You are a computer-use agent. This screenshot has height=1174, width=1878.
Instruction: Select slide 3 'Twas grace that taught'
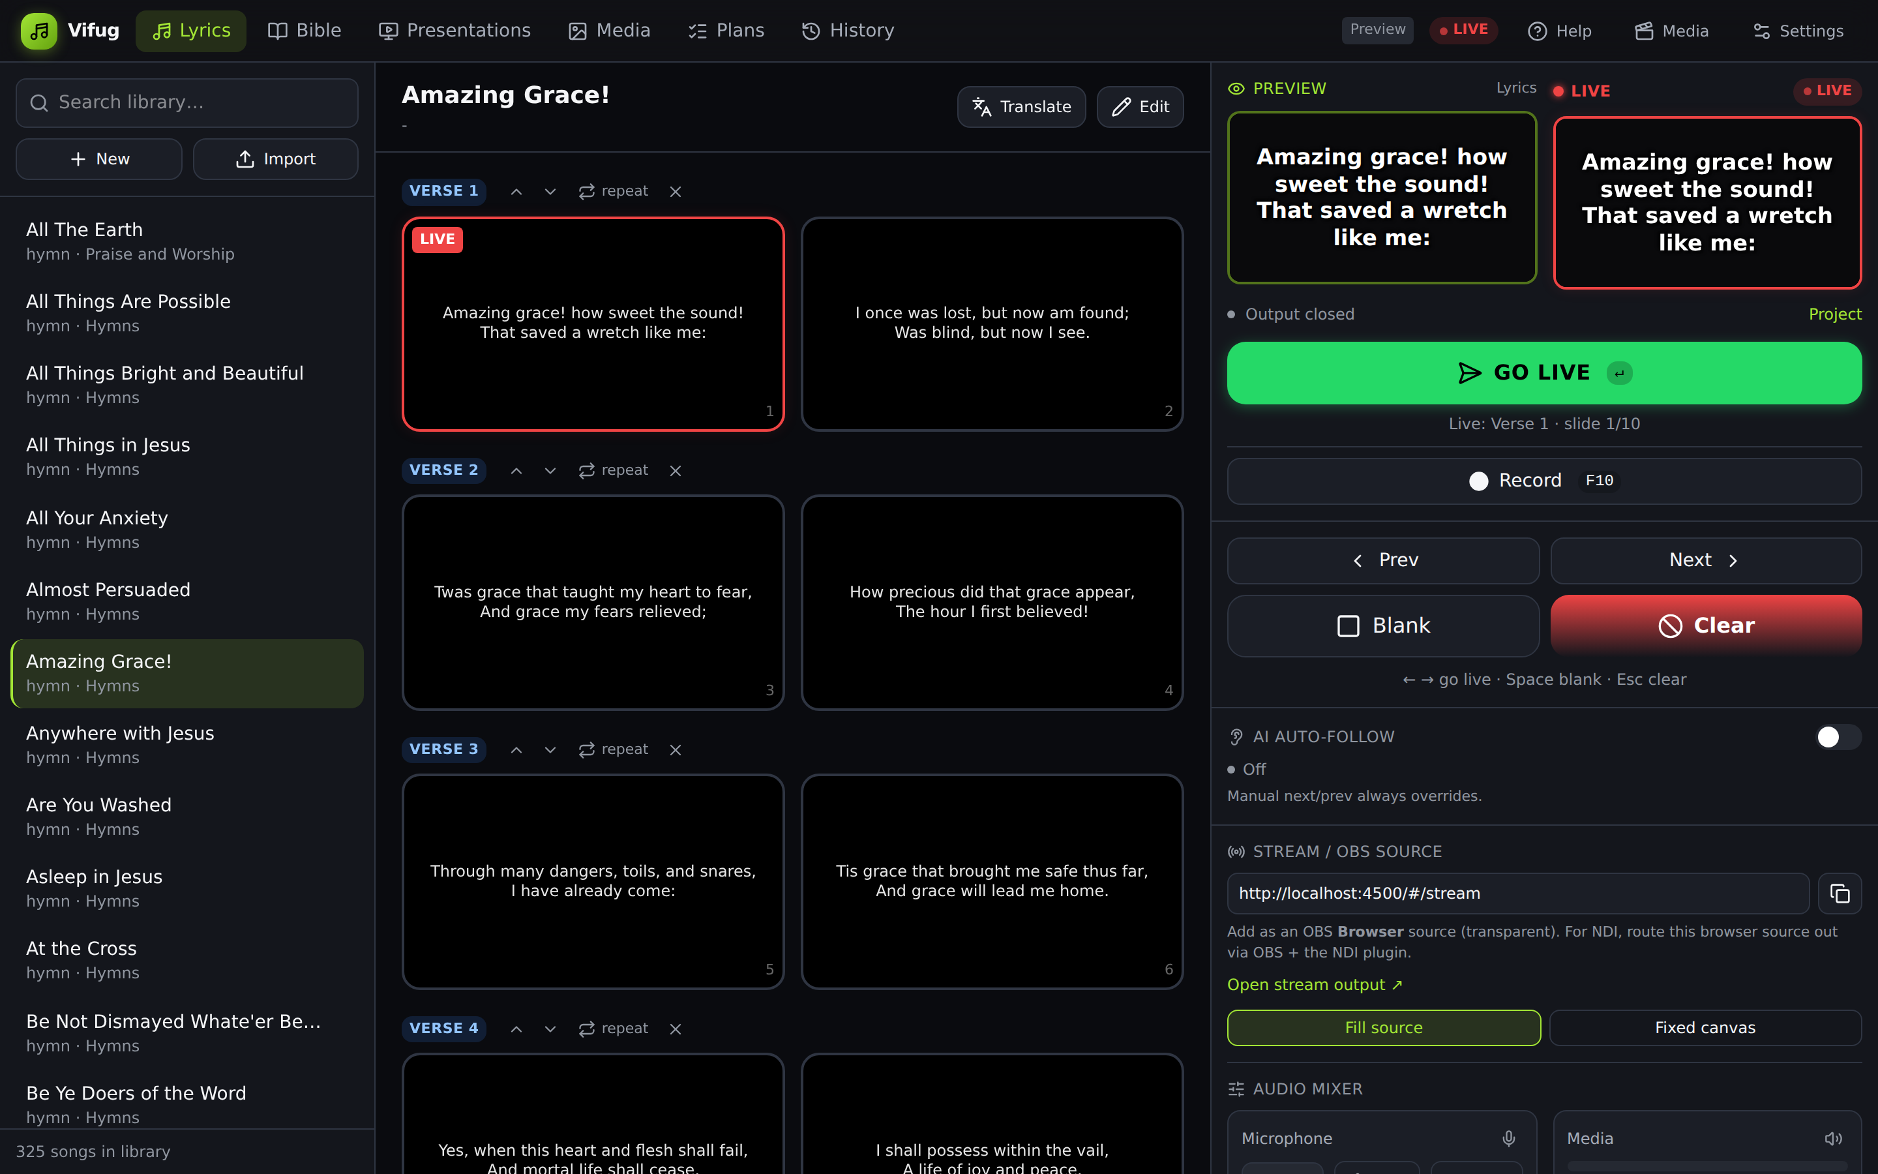593,603
